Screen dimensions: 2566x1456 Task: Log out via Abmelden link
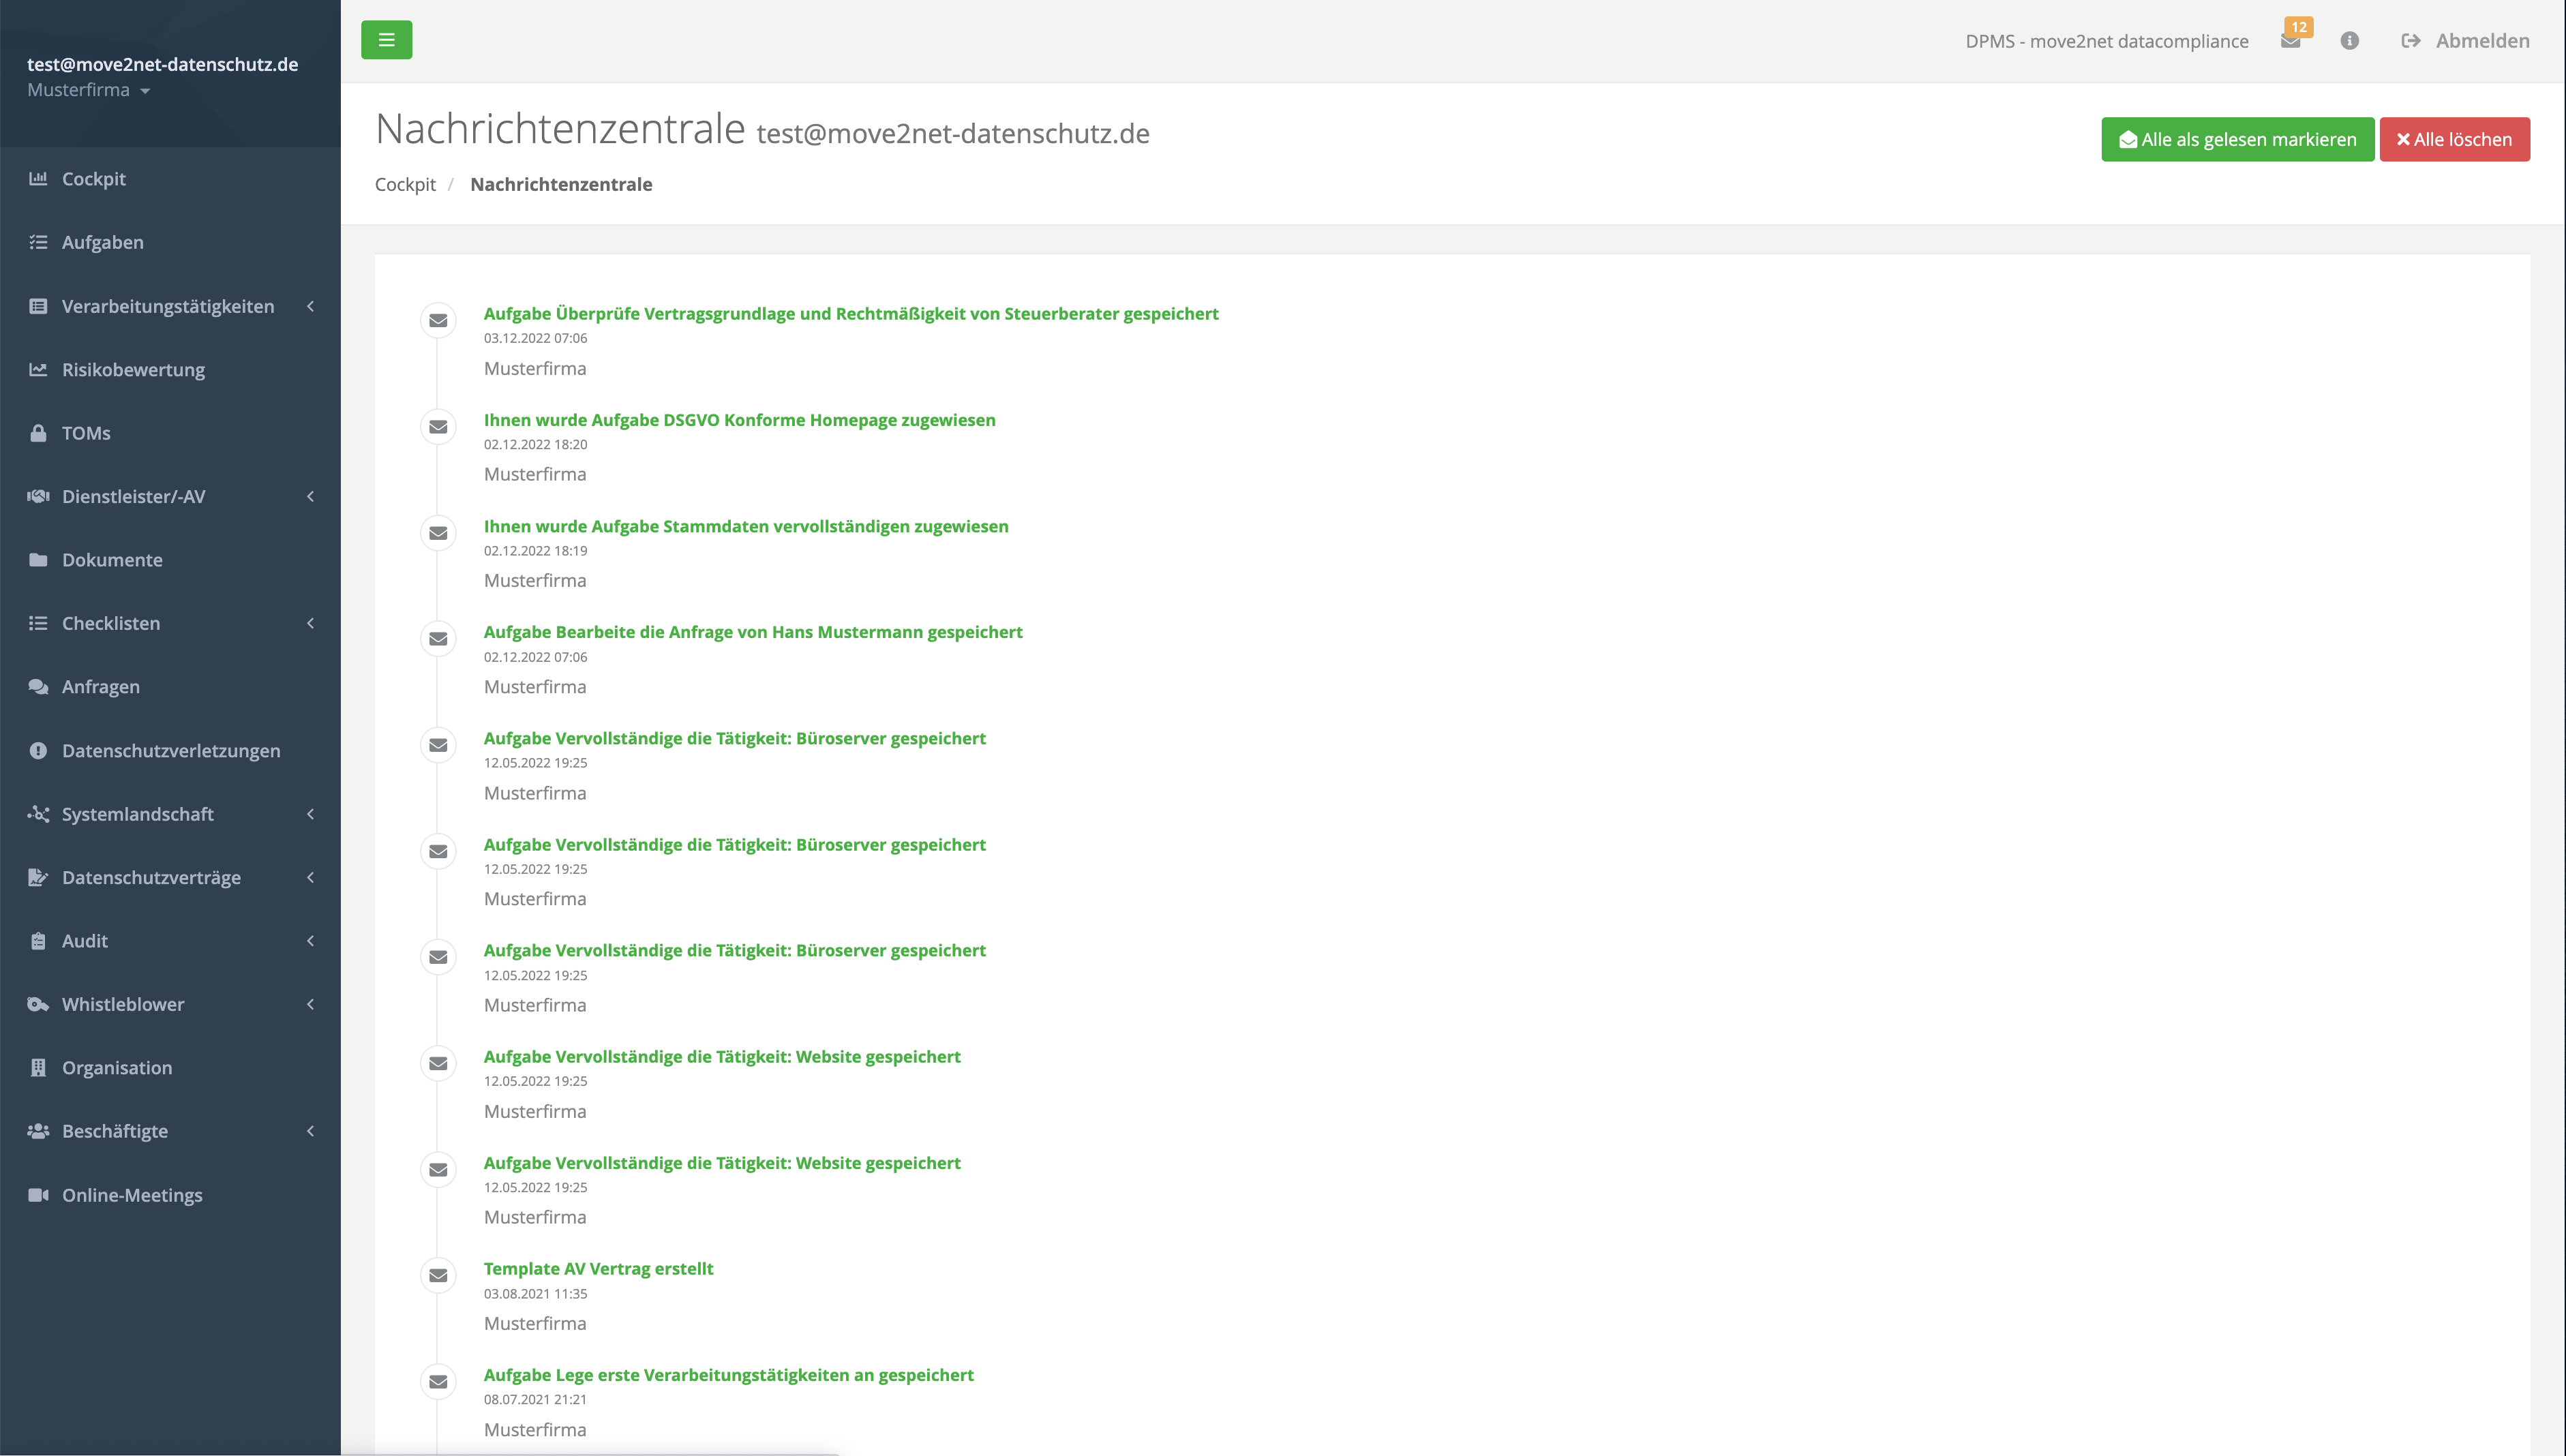[x=2465, y=41]
